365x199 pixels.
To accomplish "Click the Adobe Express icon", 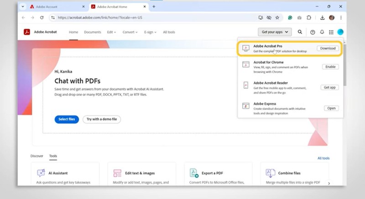I will (246, 106).
